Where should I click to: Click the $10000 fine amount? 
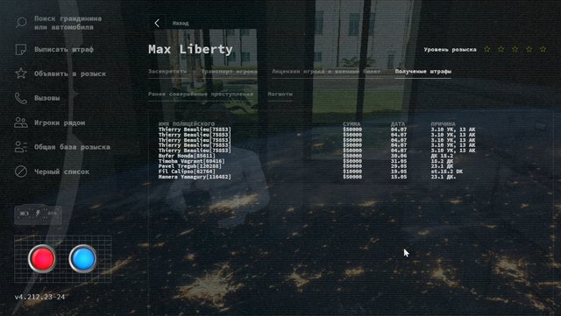(352, 172)
